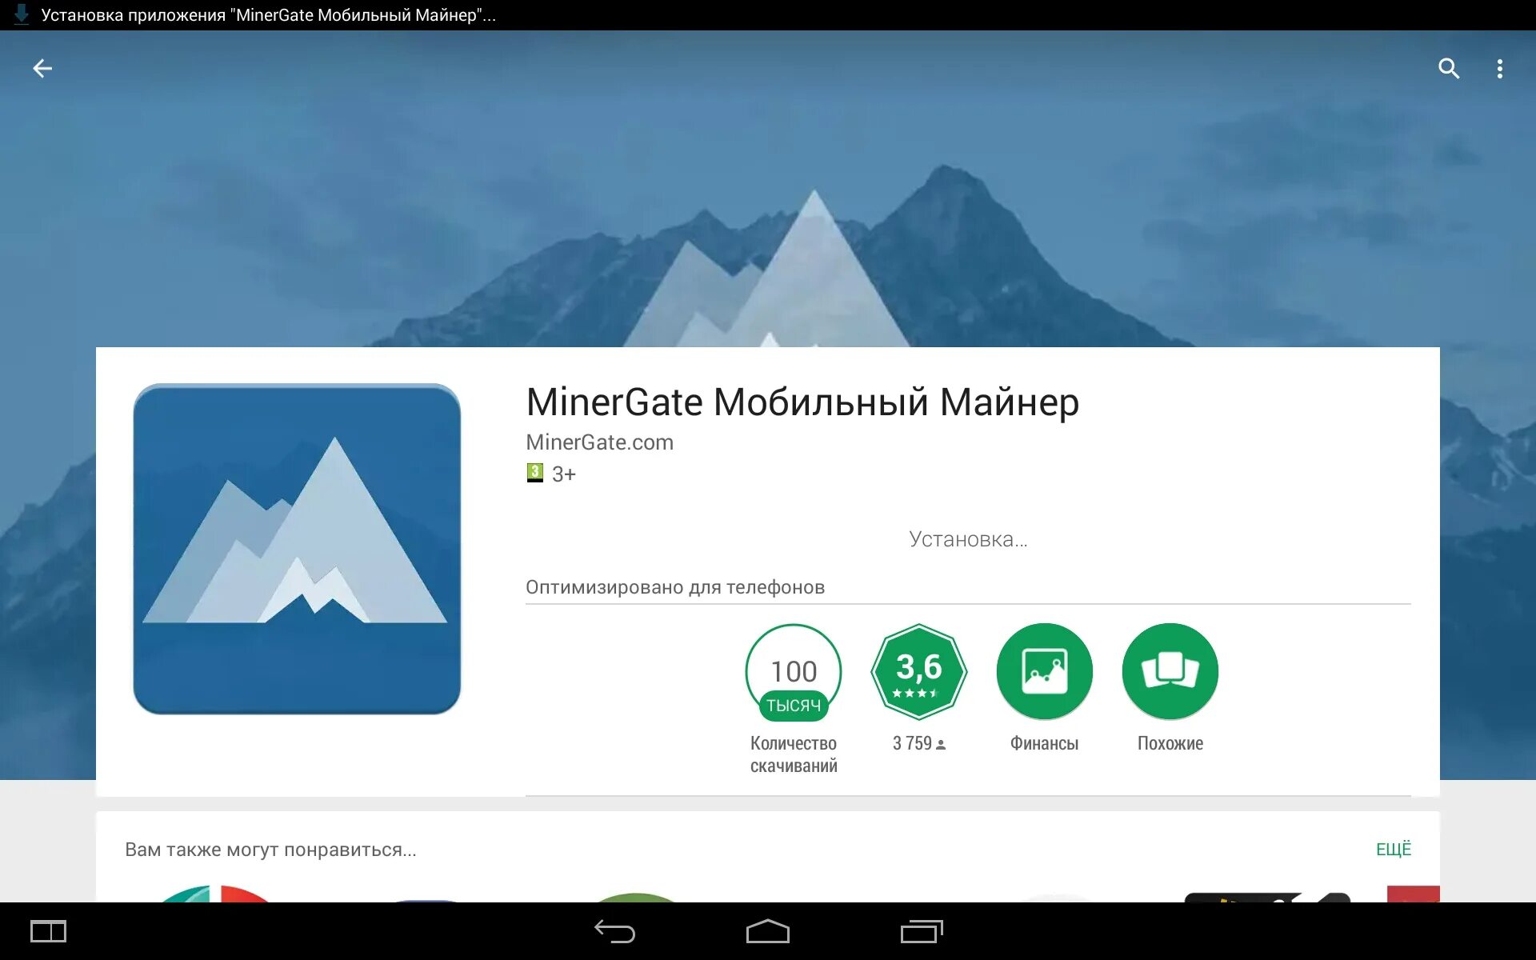The width and height of the screenshot is (1536, 960).
Task: Tap the split-screen icon in navigation bar
Action: pos(48,931)
